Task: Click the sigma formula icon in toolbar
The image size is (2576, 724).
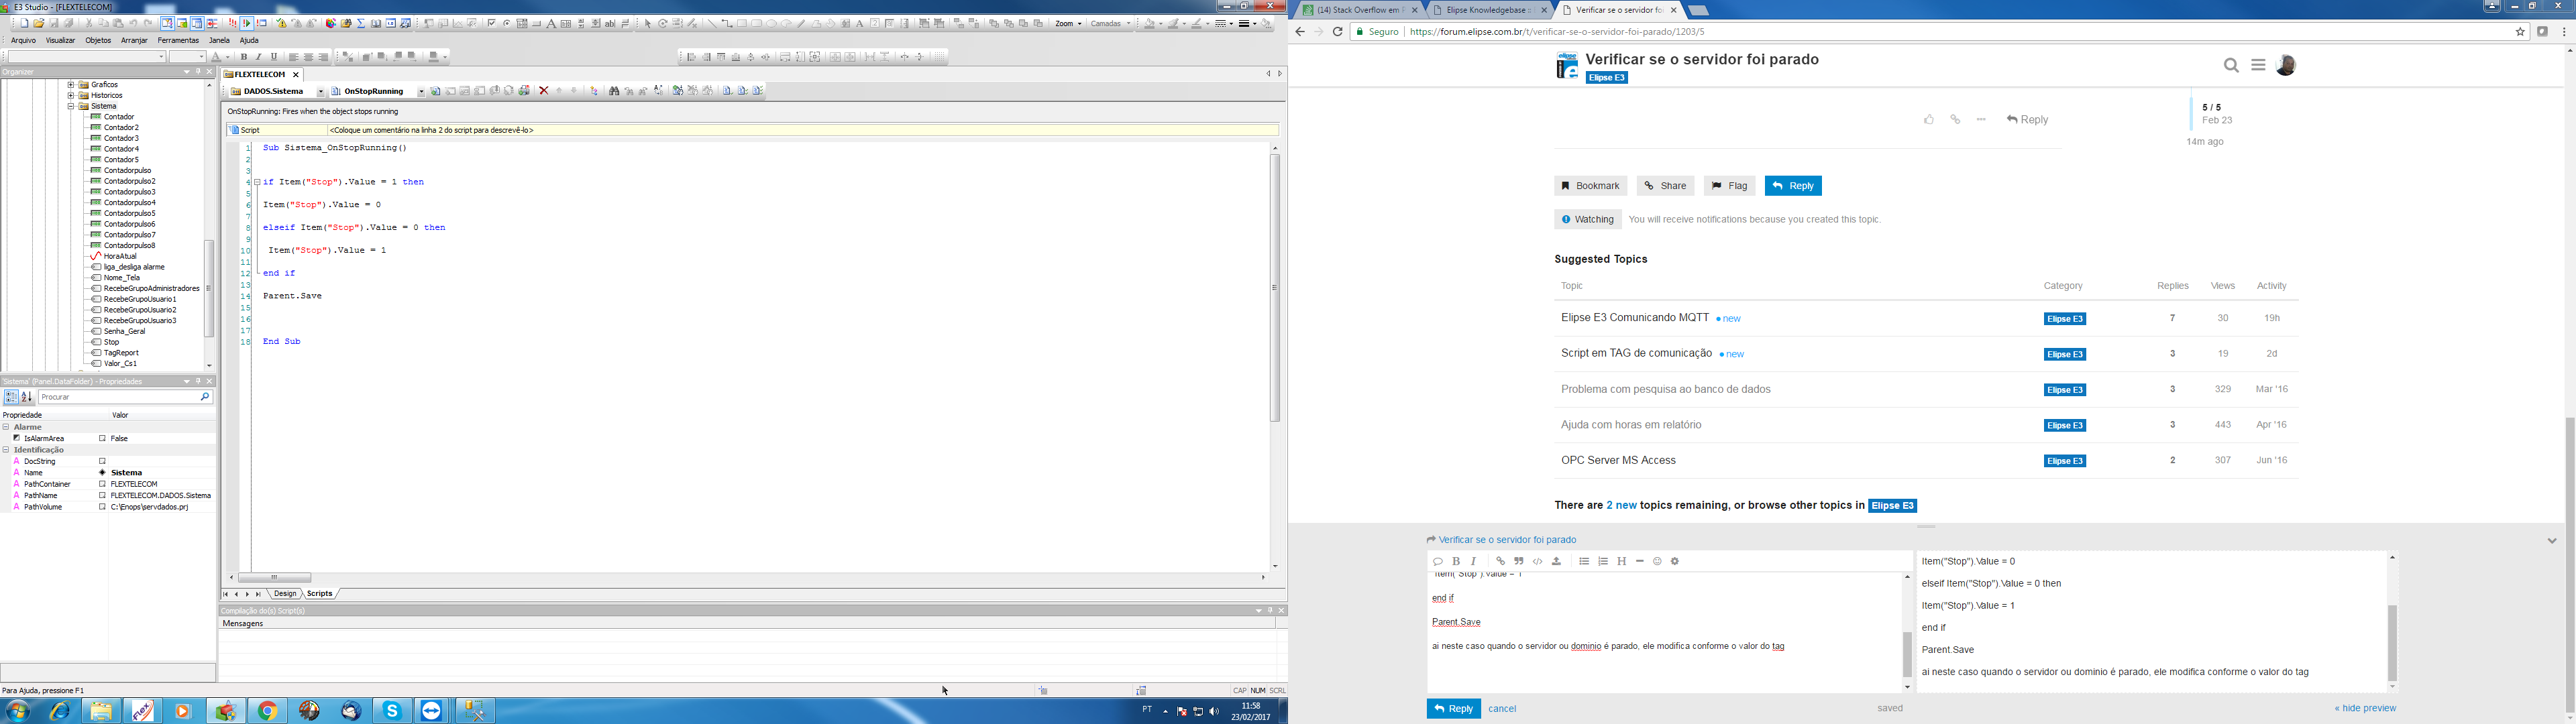Action: [x=361, y=23]
